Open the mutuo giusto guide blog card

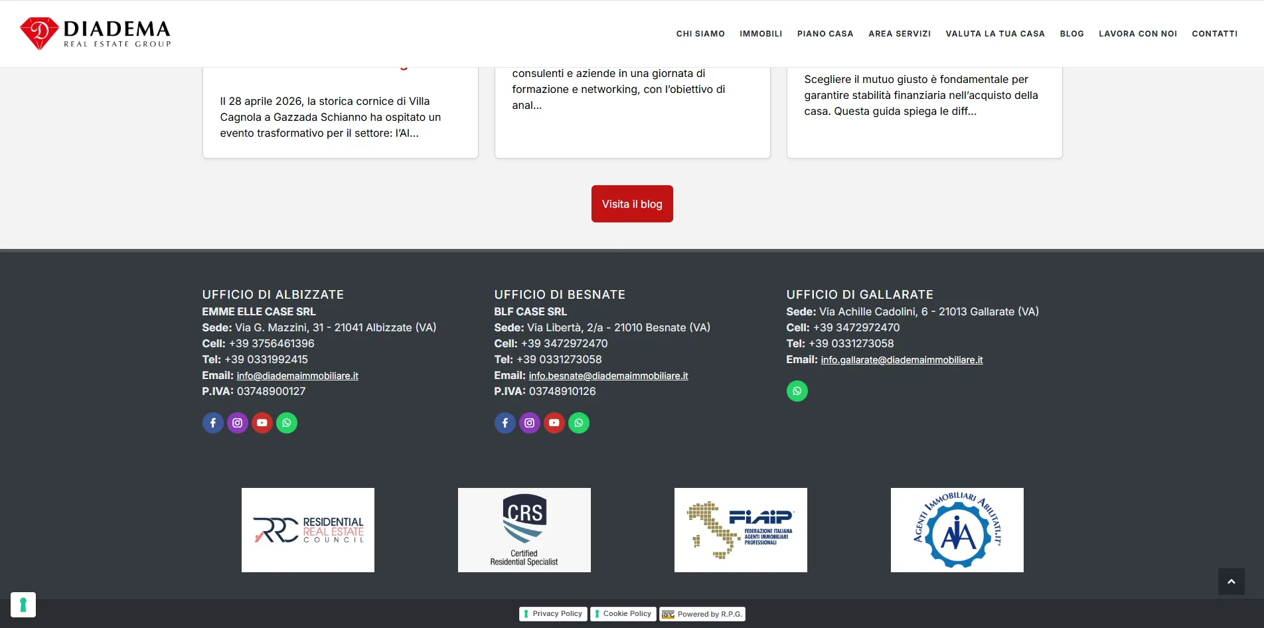tap(925, 113)
